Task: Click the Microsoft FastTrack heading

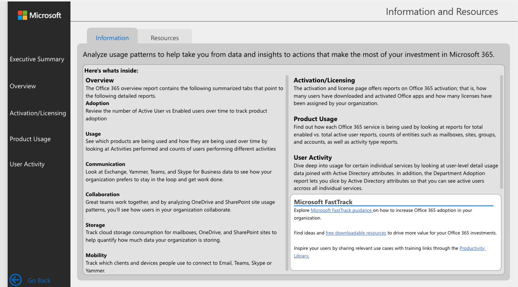Action: tap(323, 202)
